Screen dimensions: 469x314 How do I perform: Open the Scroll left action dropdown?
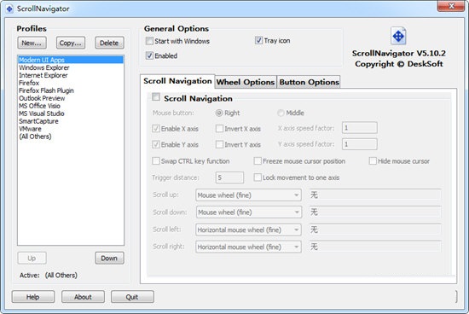(248, 230)
